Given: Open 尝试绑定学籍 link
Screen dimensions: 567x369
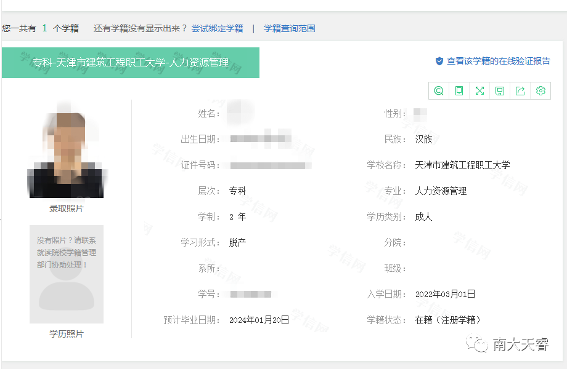Looking at the screenshot, I should tap(218, 28).
